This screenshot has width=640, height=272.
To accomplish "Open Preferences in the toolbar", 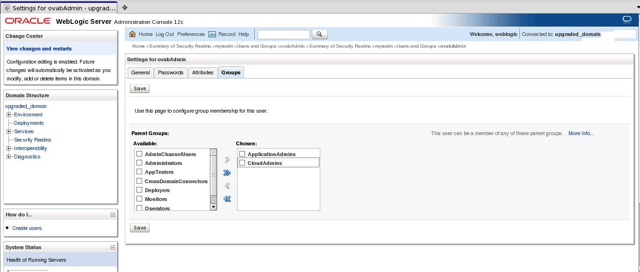I will click(x=191, y=34).
